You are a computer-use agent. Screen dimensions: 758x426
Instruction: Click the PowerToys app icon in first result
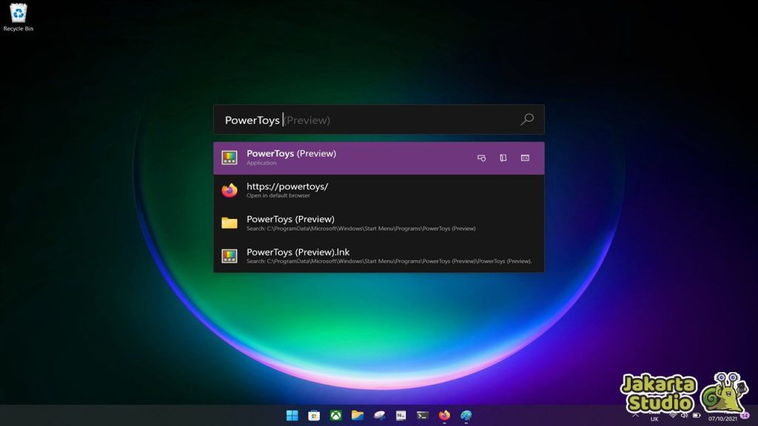[229, 158]
